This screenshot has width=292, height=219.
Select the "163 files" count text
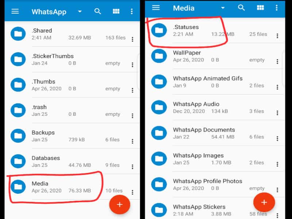click(115, 38)
